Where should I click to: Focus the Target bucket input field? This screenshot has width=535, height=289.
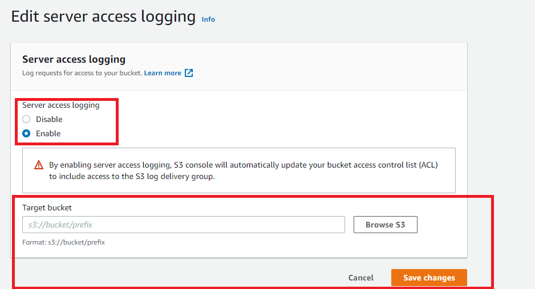[x=184, y=225]
